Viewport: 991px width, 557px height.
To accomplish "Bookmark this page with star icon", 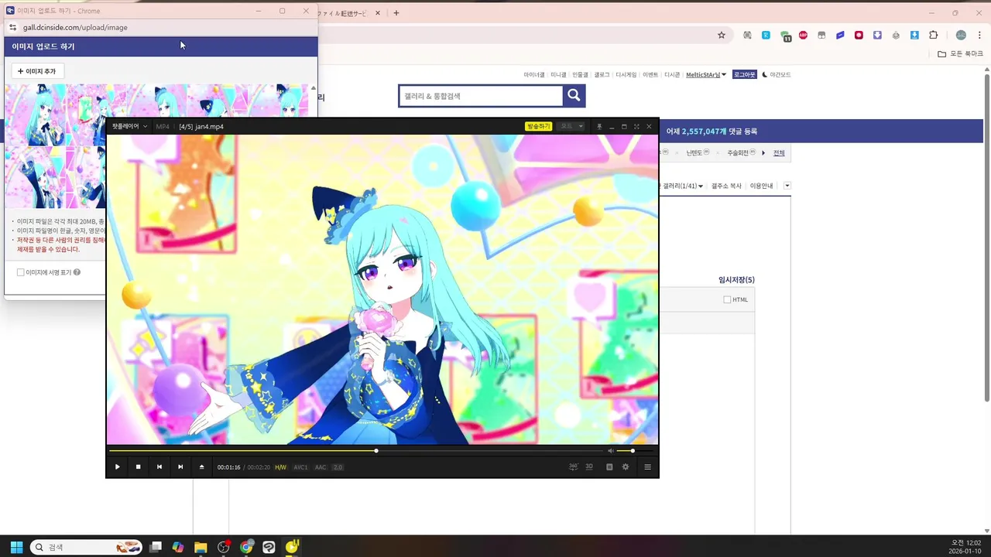I will tap(722, 35).
